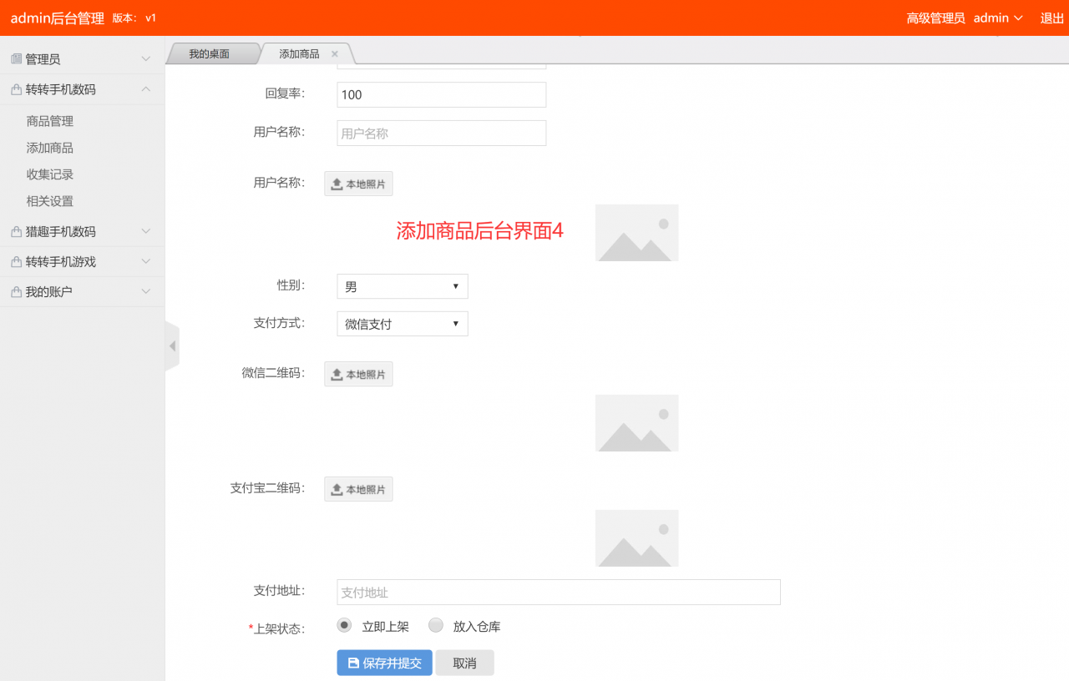Image resolution: width=1069 pixels, height=681 pixels.
Task: Click image placeholder under 用户名称 upload
Action: click(x=636, y=233)
